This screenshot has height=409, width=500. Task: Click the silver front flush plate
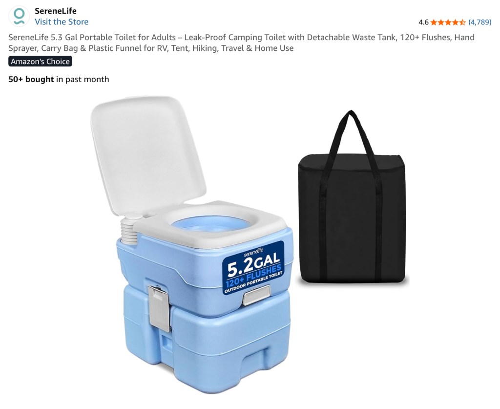256,296
